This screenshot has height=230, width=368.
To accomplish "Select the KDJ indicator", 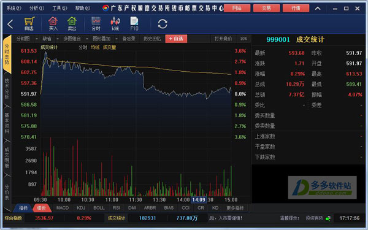I will click(x=81, y=208).
